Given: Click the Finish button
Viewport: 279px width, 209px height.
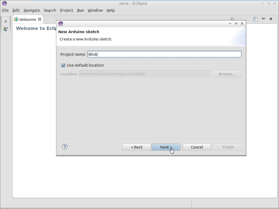Looking at the screenshot, I should [x=228, y=147].
